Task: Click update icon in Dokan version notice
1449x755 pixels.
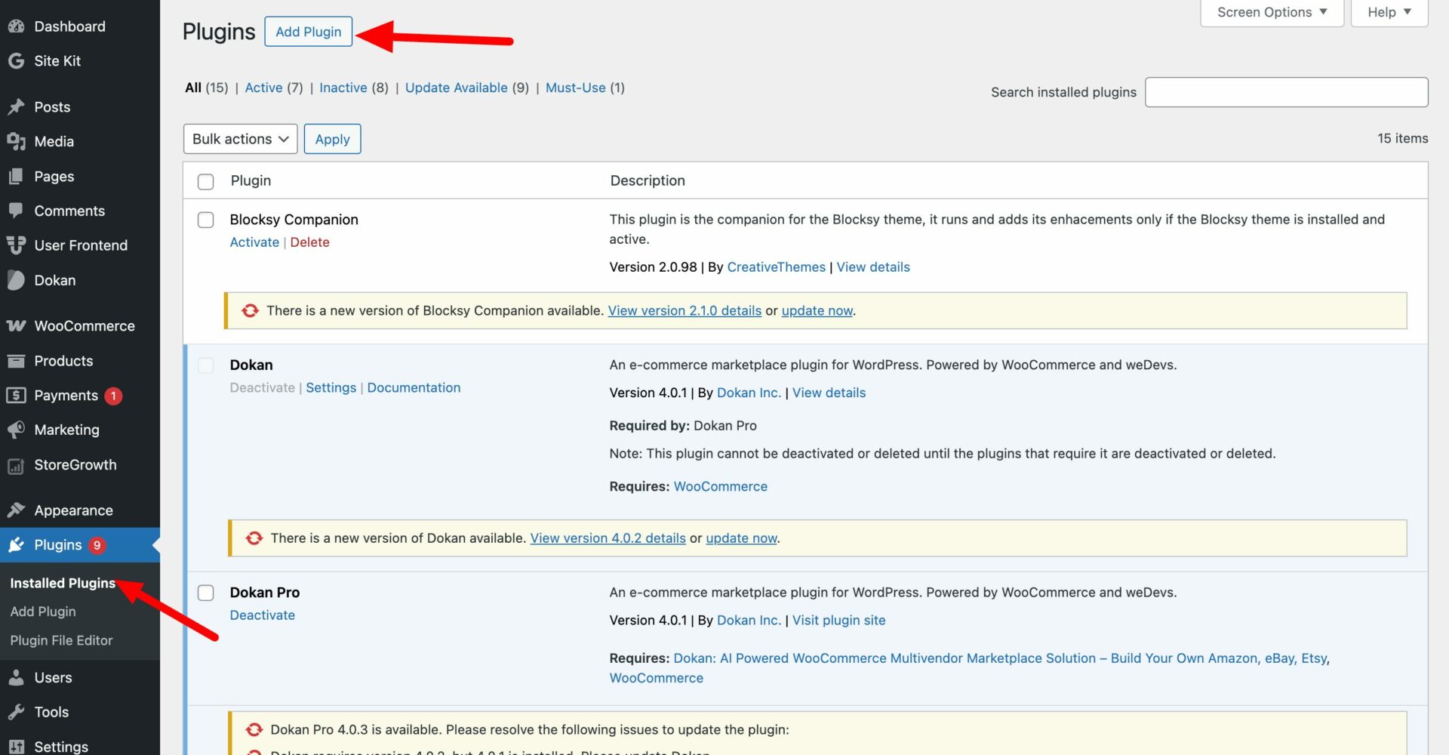Action: pyautogui.click(x=254, y=538)
